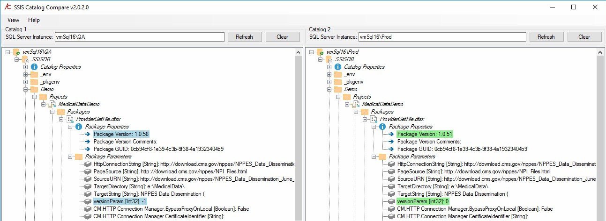Click Package Parameters folder icon, right tree
606x221 pixels.
(x=382, y=157)
